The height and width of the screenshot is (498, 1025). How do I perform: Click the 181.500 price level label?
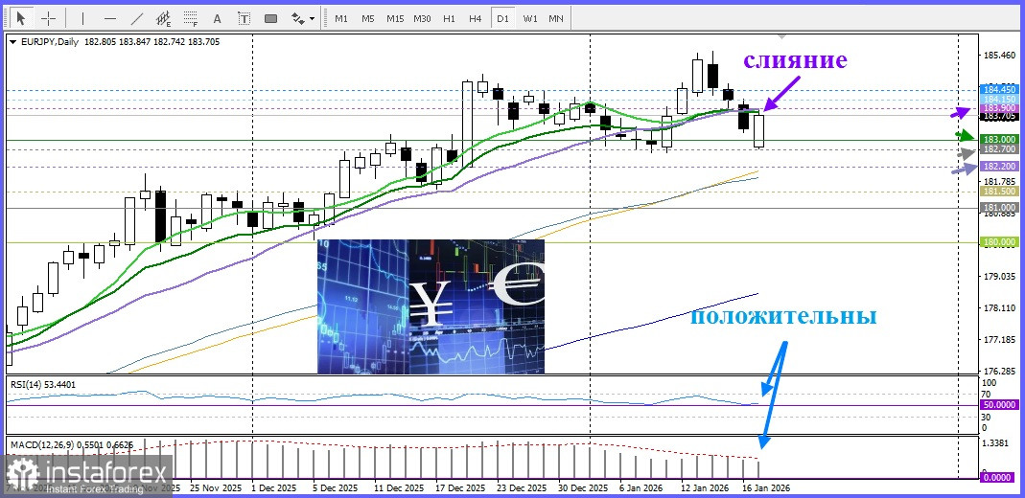tap(999, 192)
